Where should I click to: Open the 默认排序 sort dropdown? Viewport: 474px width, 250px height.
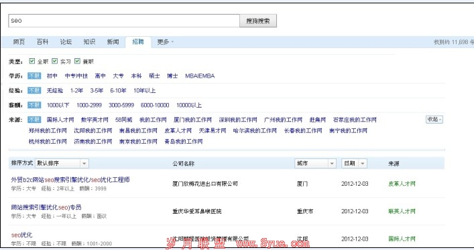(62, 164)
